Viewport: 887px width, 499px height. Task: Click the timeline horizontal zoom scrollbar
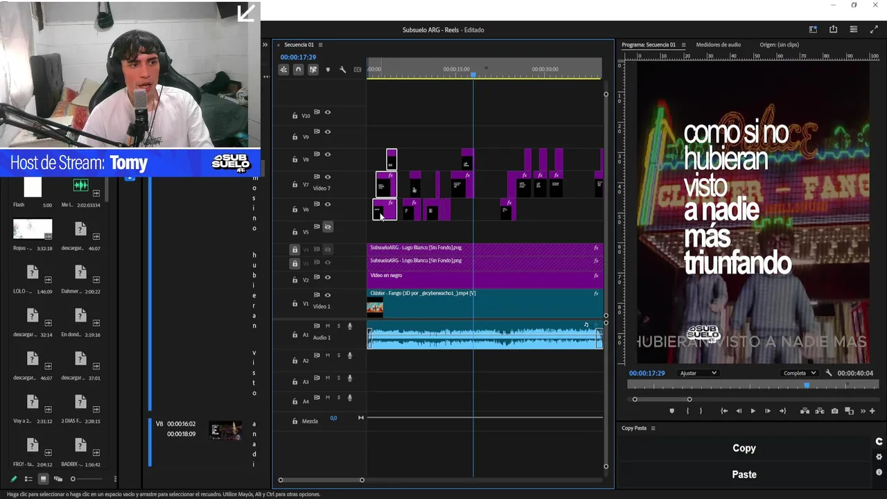(x=321, y=480)
